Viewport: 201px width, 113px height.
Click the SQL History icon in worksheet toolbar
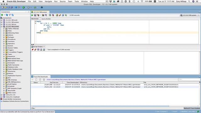pos(63,15)
